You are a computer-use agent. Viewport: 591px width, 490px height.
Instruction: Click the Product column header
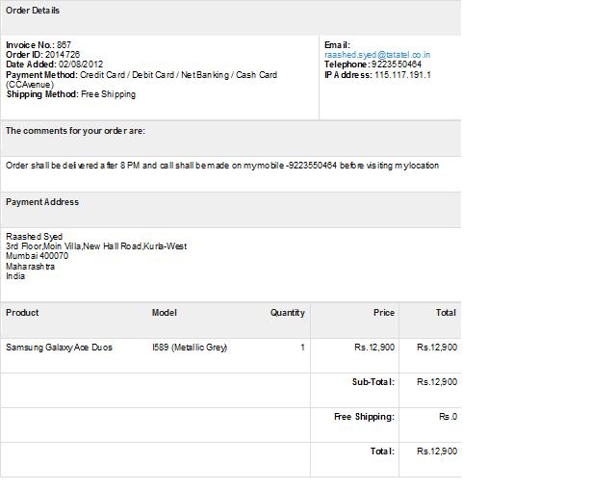click(x=22, y=313)
